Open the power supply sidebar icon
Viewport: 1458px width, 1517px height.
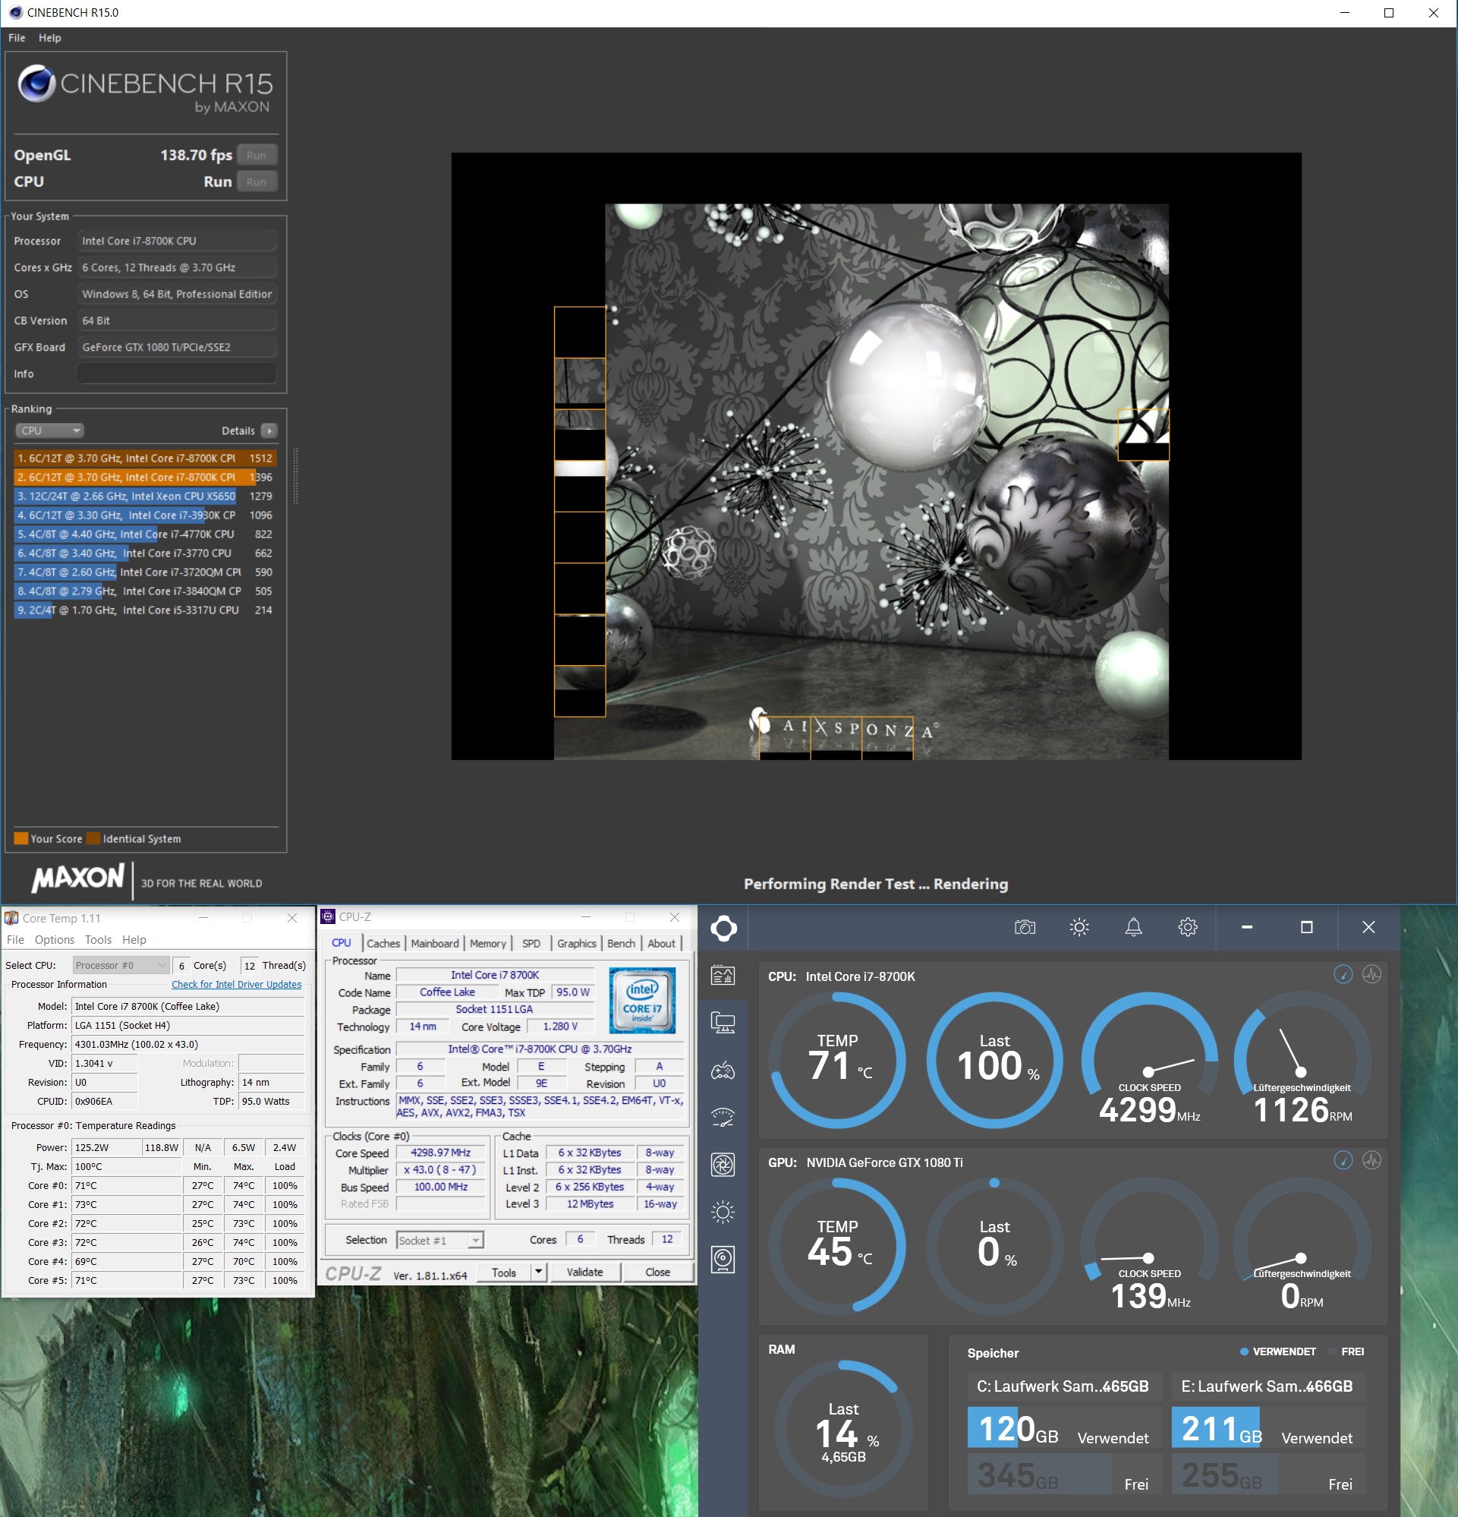[x=723, y=1260]
